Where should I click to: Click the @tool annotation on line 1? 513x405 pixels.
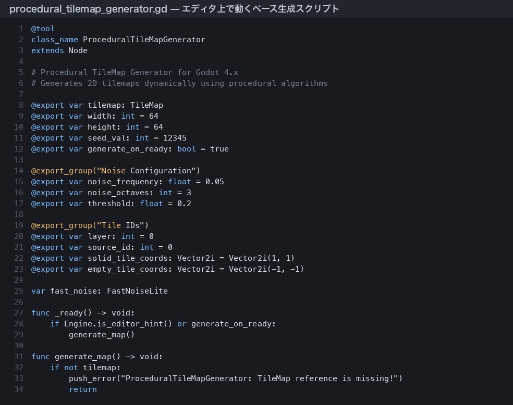pos(43,29)
